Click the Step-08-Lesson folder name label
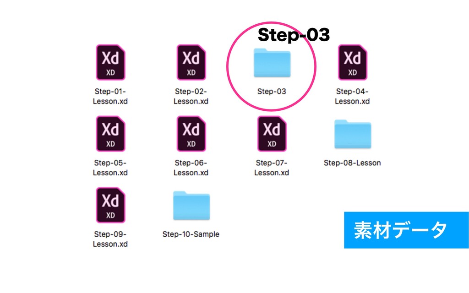The image size is (469, 293). tap(352, 163)
